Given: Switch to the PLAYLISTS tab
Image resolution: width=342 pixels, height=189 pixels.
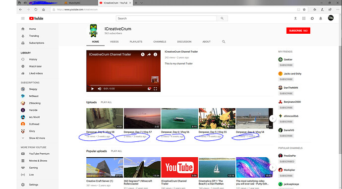Looking at the screenshot, I should [x=136, y=42].
